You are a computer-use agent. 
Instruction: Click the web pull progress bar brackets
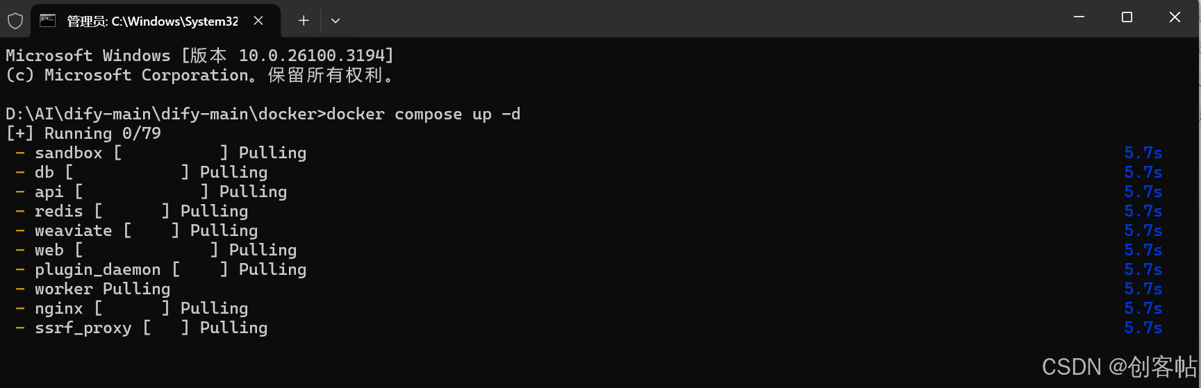coord(147,250)
